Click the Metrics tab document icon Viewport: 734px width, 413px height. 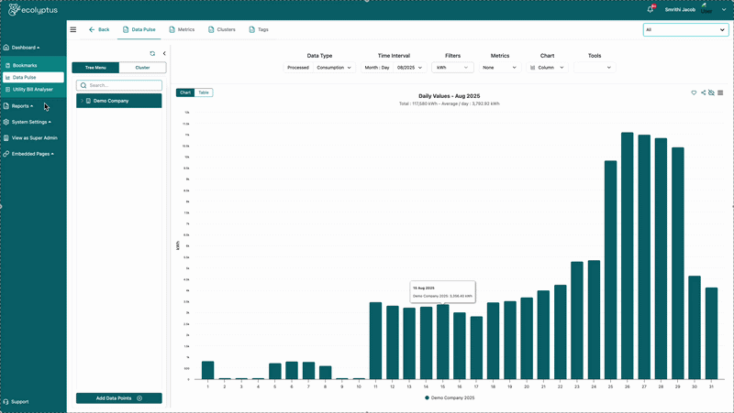point(172,29)
